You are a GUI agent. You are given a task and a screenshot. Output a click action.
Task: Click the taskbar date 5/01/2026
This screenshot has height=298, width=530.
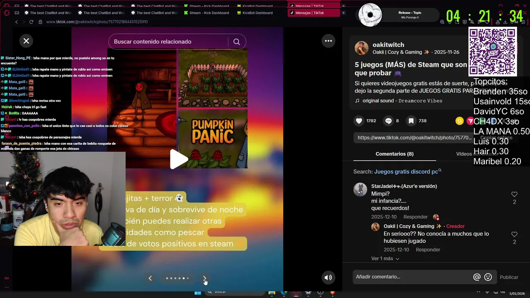(x=516, y=293)
